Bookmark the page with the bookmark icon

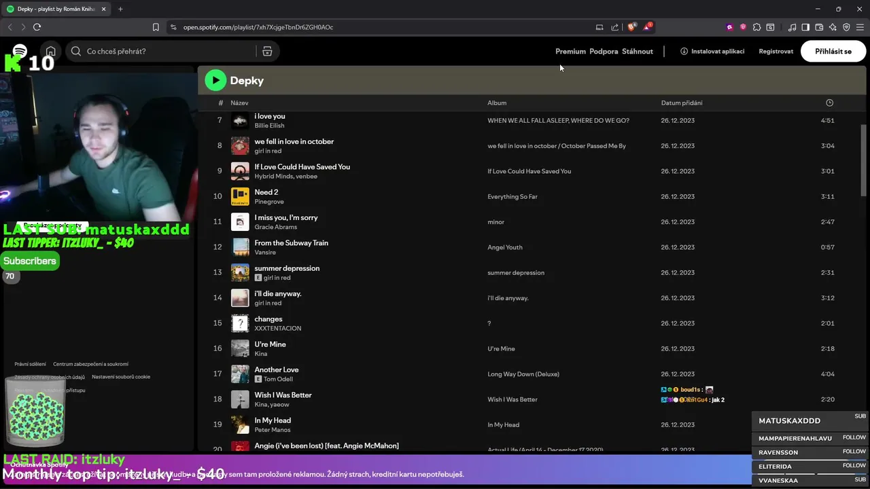tap(156, 27)
